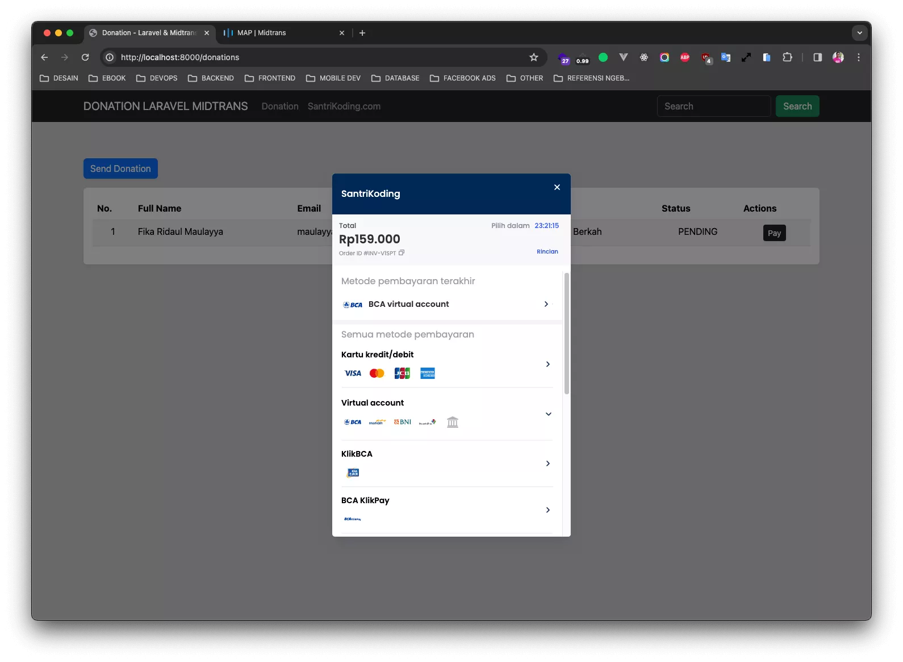Open FRONTEND bookmarks folder
This screenshot has width=903, height=662.
[x=270, y=78]
